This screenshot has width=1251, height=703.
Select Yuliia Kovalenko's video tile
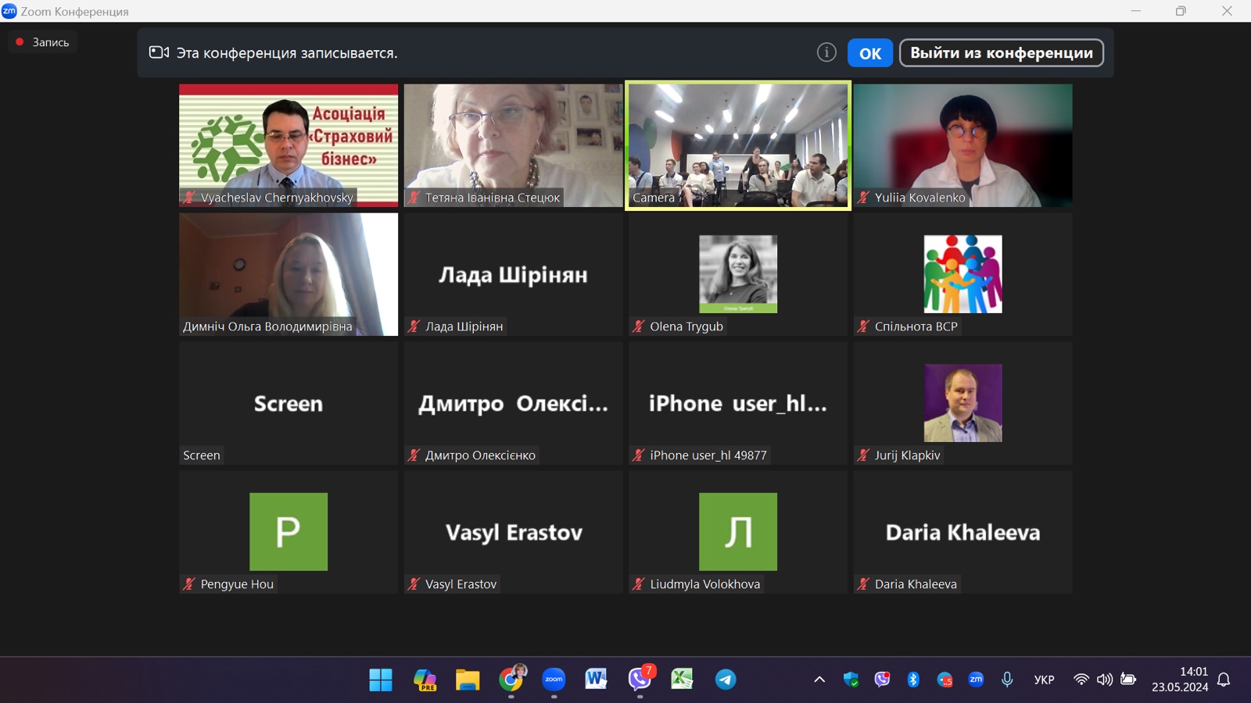point(962,145)
